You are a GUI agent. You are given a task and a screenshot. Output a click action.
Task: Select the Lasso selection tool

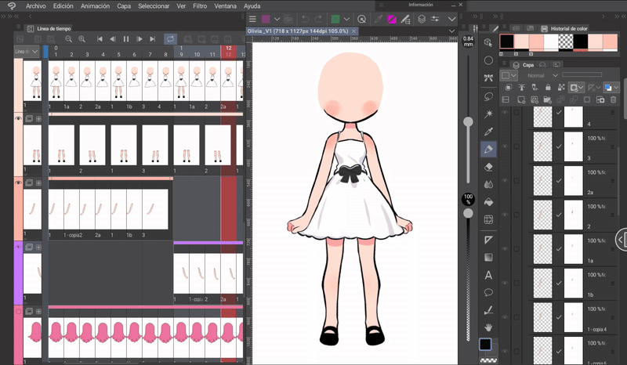(x=489, y=96)
